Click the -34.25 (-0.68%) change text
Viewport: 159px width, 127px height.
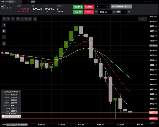pyautogui.click(x=23, y=11)
